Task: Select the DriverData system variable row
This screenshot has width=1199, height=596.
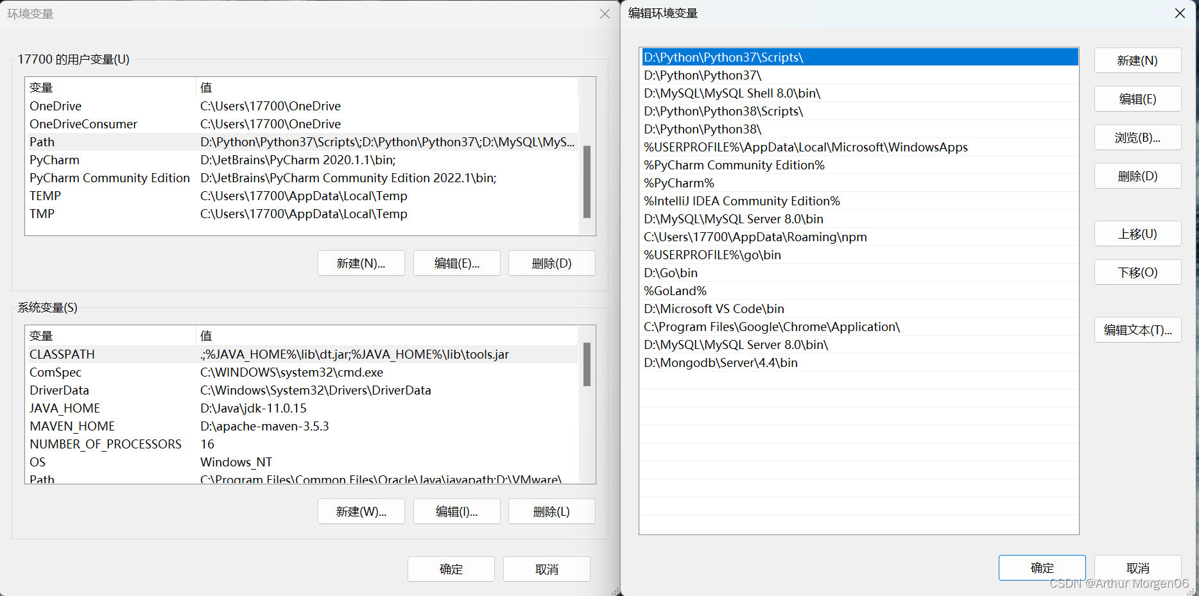Action: tap(302, 390)
